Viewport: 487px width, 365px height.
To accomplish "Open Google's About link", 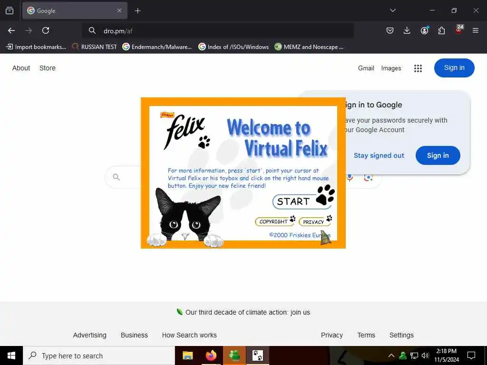I will tap(21, 68).
